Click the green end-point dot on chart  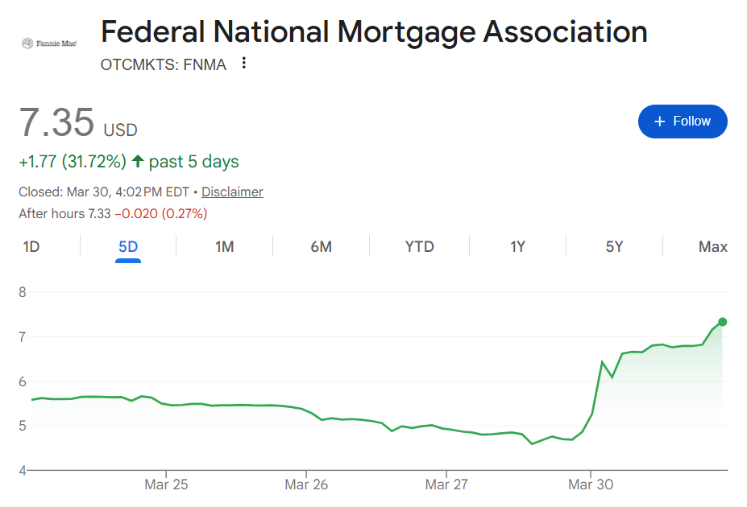pyautogui.click(x=723, y=322)
